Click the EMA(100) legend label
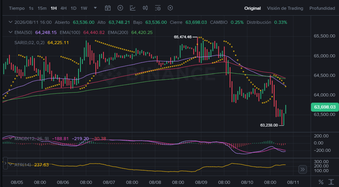Screen dimensions: 339x187 70,32
